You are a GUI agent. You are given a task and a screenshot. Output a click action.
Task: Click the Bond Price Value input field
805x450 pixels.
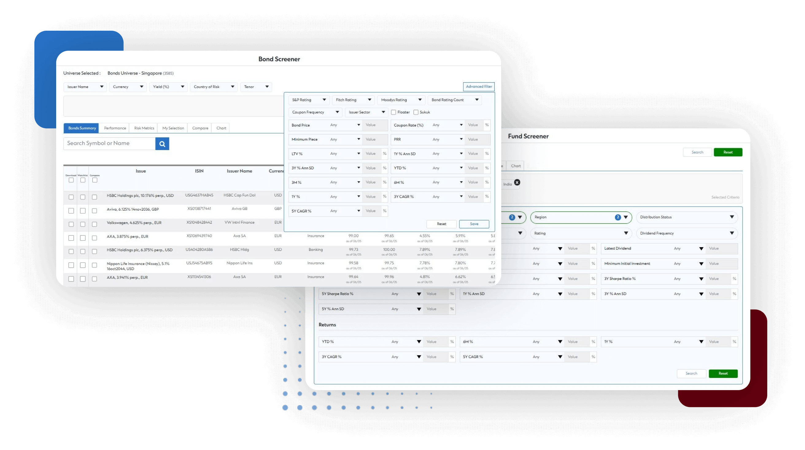(375, 125)
